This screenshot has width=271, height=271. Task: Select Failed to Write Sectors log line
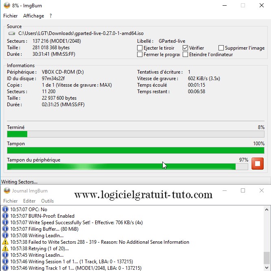(100, 242)
